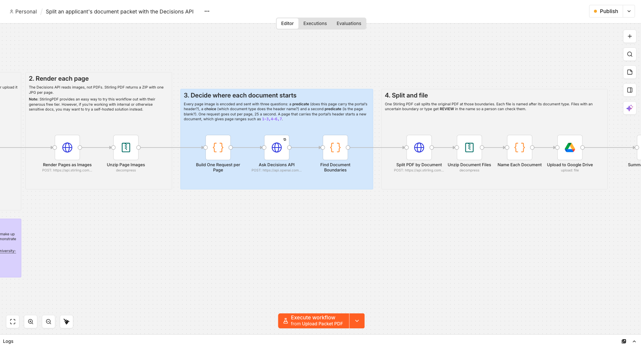Expand the Publish dropdown arrow
Screen dimensions: 641x347
coord(629,11)
